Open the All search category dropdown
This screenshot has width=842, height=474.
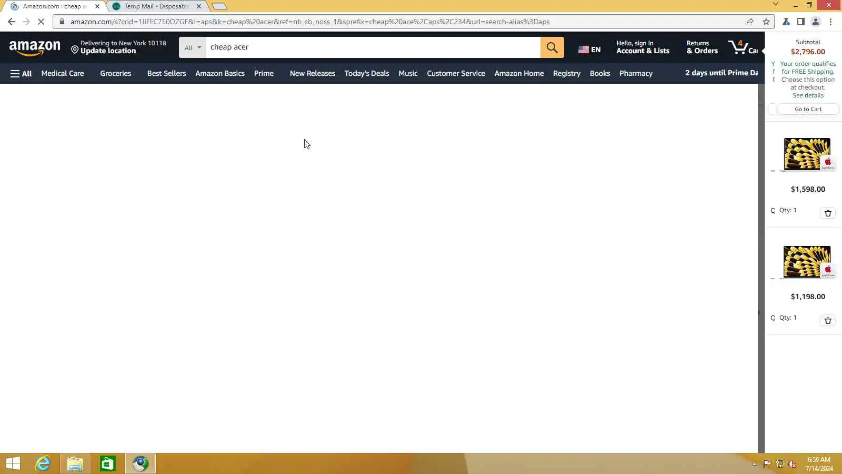pos(193,47)
